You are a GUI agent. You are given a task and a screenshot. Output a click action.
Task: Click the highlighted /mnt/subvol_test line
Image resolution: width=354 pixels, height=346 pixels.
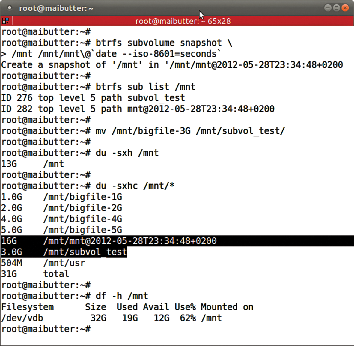[64, 252]
